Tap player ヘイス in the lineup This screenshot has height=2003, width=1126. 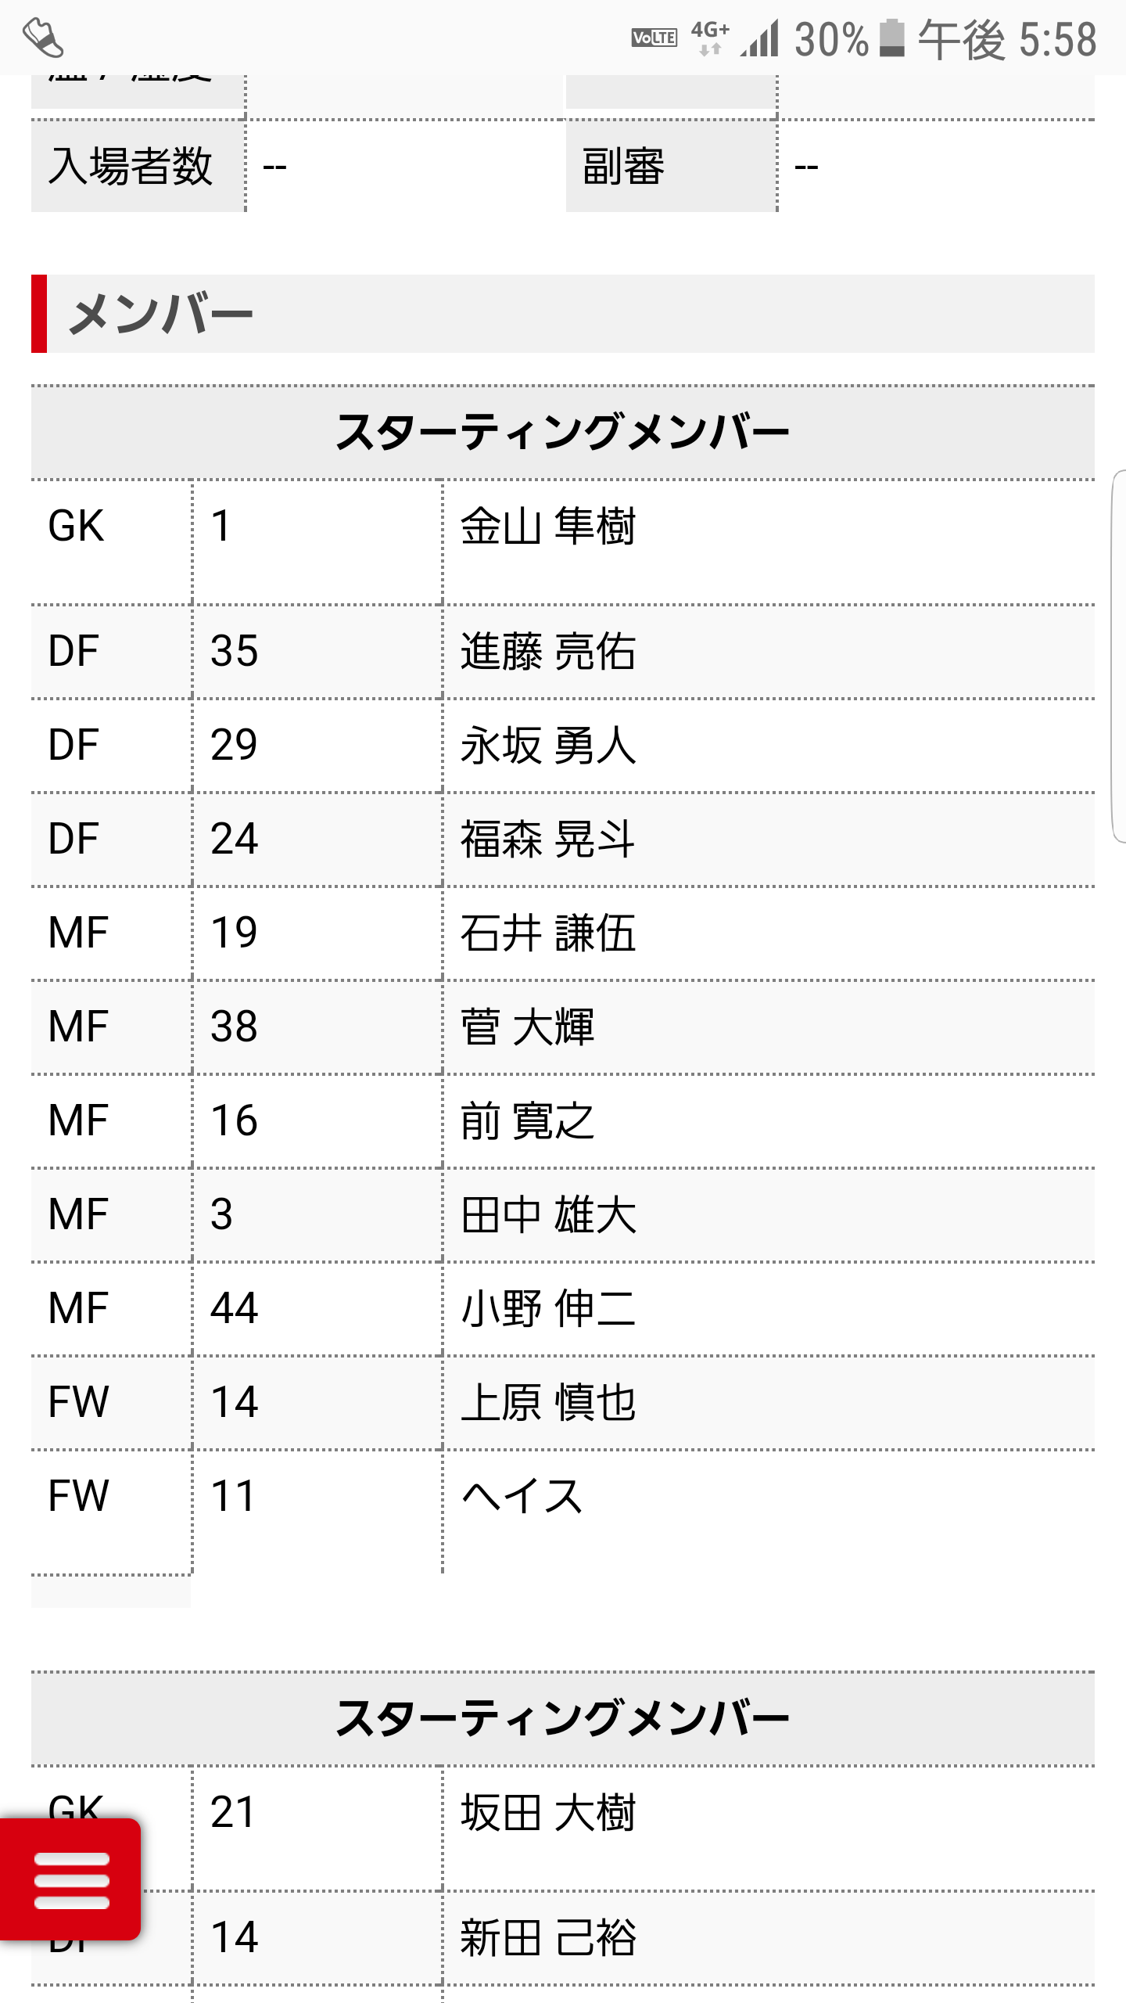522,1496
